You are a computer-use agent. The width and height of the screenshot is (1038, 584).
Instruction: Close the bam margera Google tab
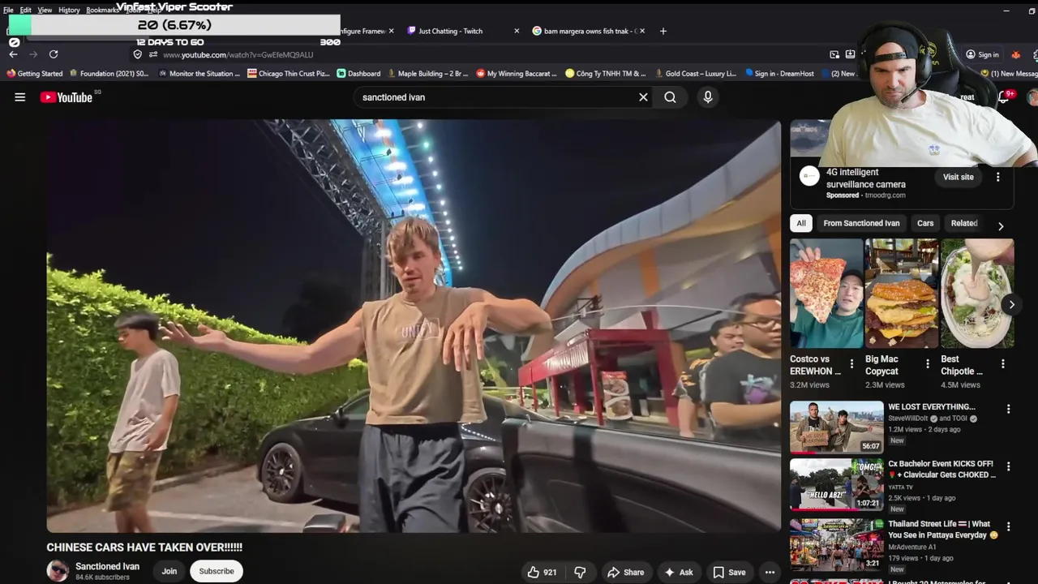[x=642, y=31]
